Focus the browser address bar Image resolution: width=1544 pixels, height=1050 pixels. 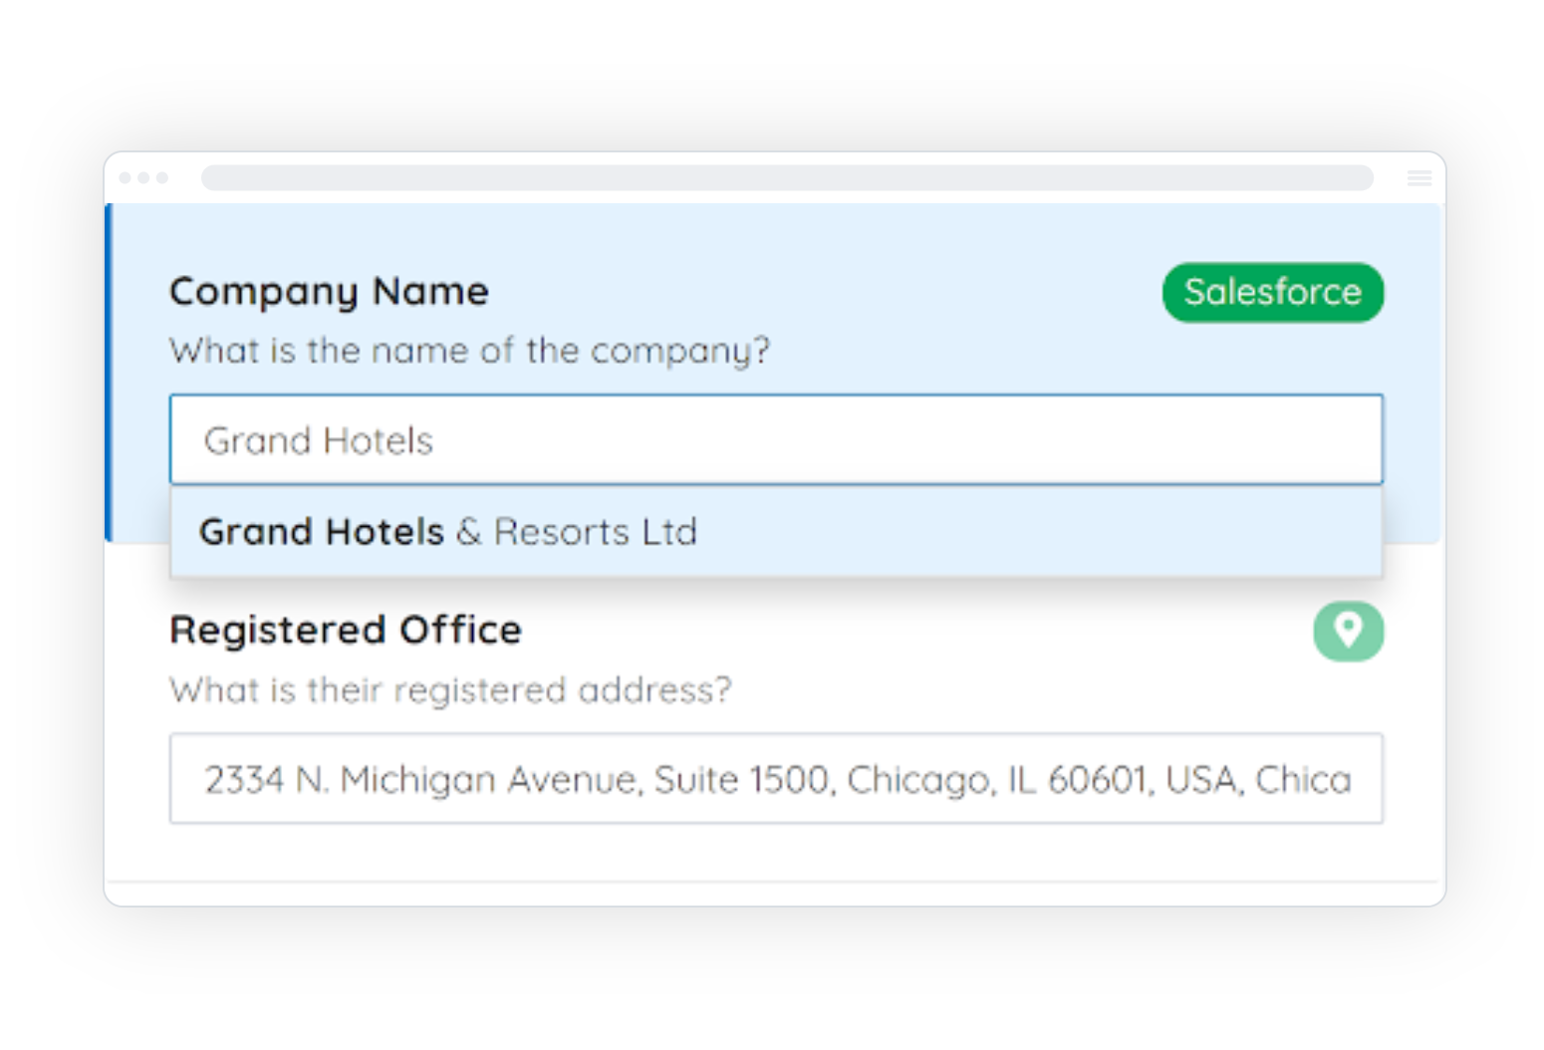click(787, 178)
